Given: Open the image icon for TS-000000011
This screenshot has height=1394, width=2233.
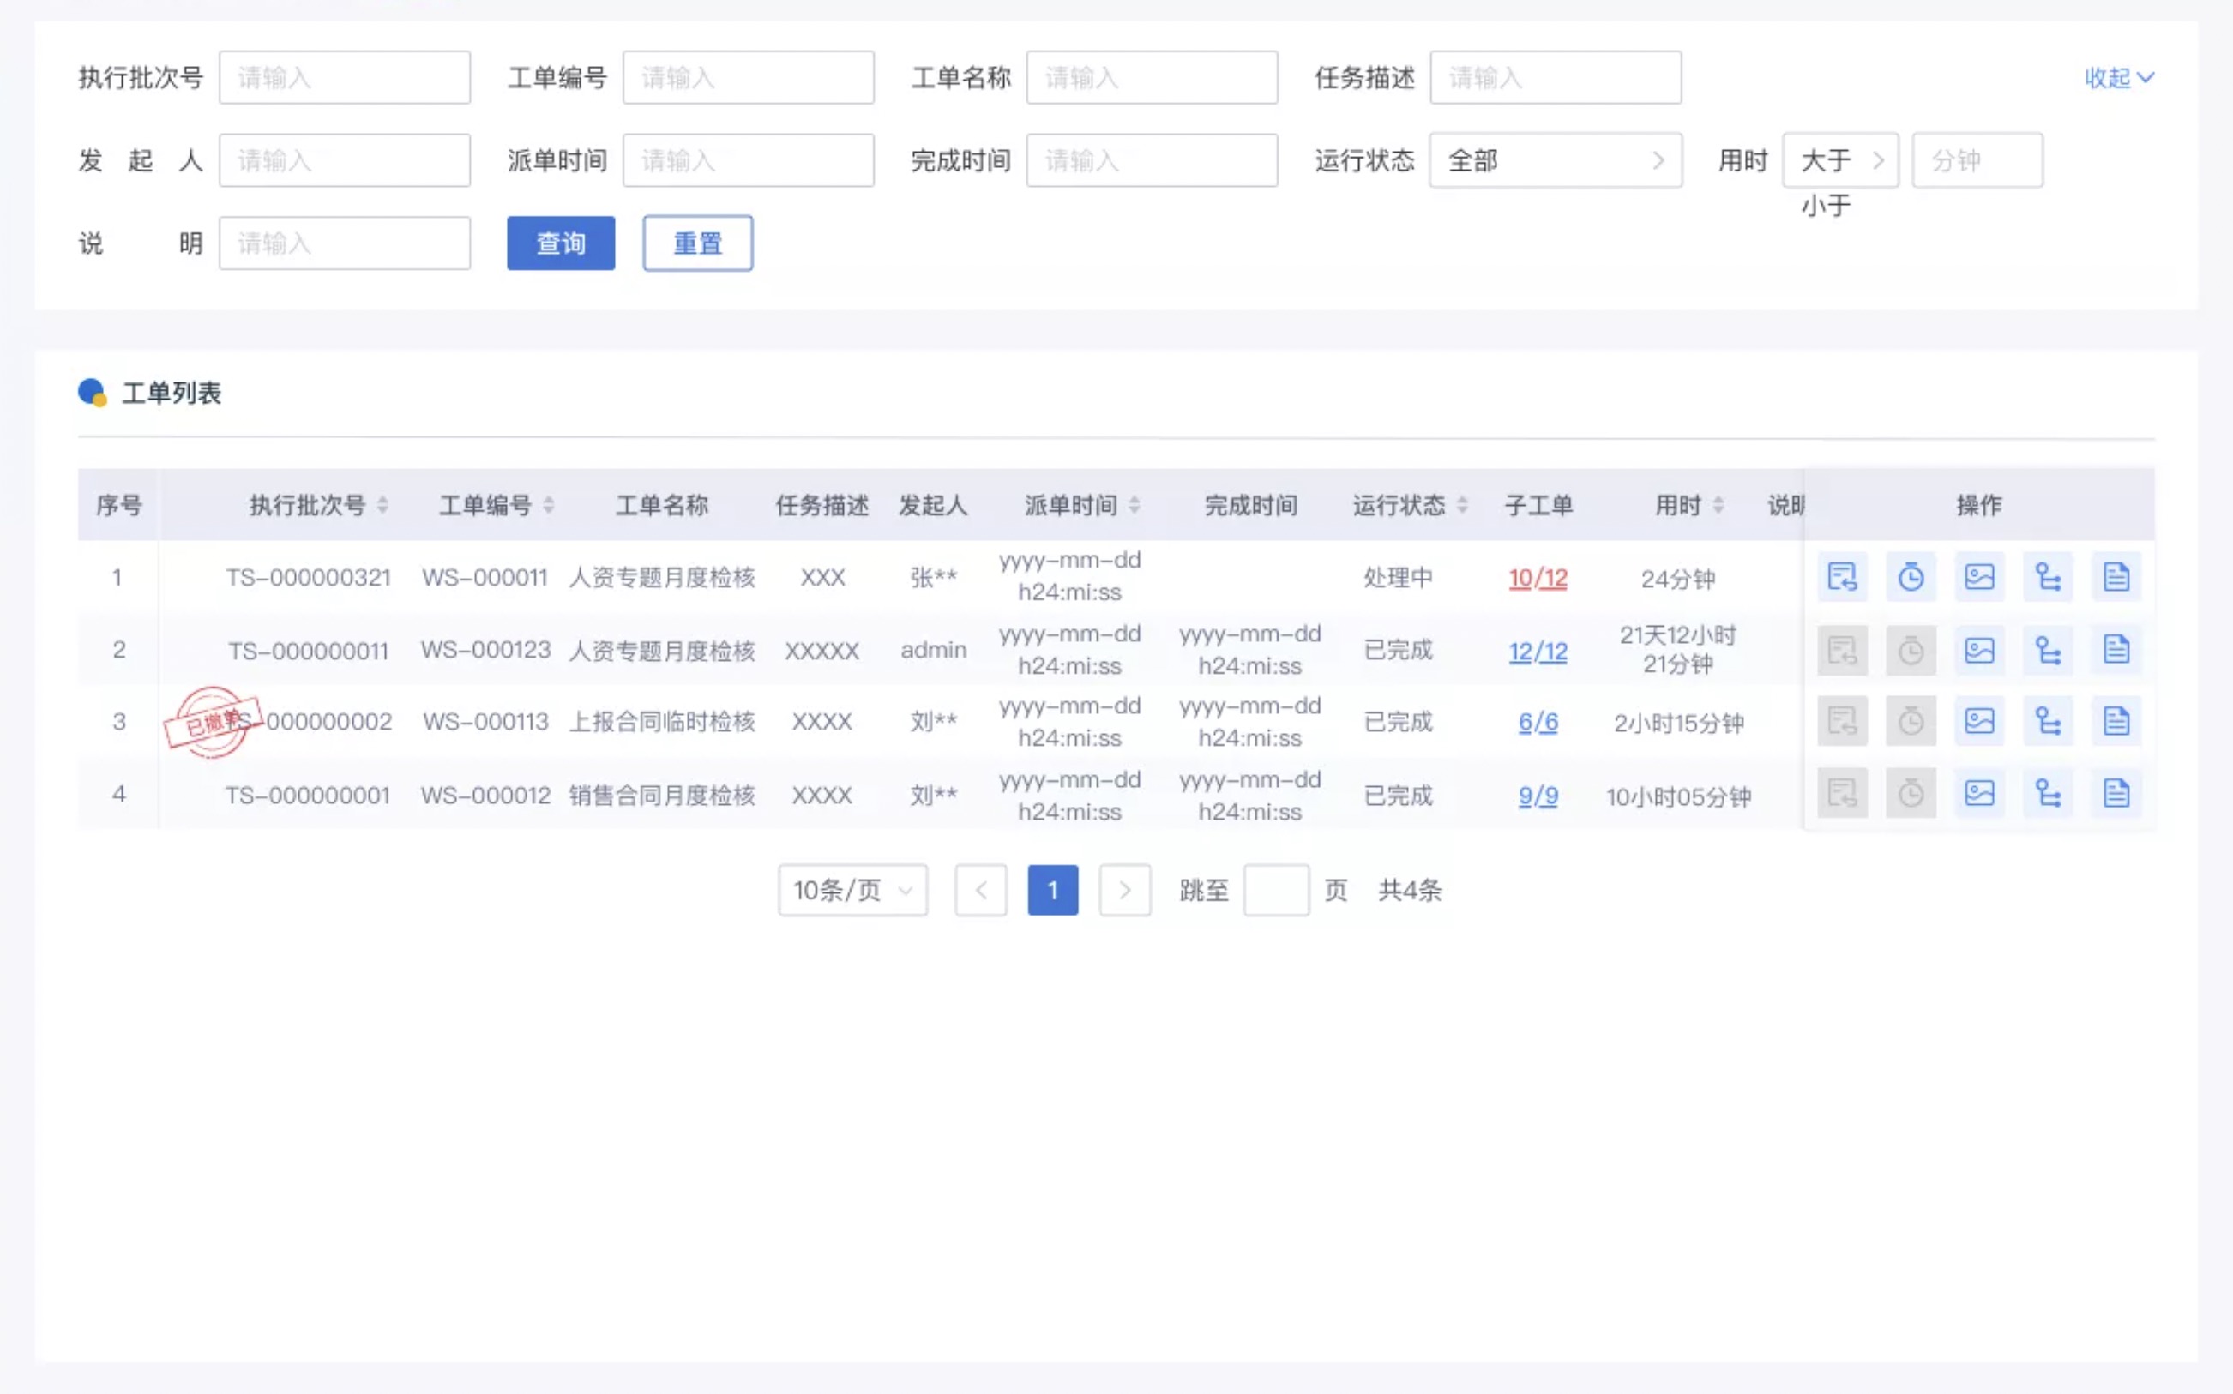Looking at the screenshot, I should [1978, 650].
